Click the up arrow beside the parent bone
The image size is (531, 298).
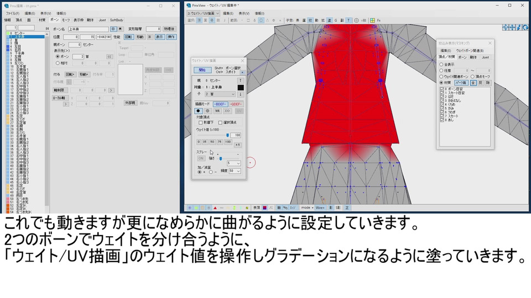click(241, 80)
